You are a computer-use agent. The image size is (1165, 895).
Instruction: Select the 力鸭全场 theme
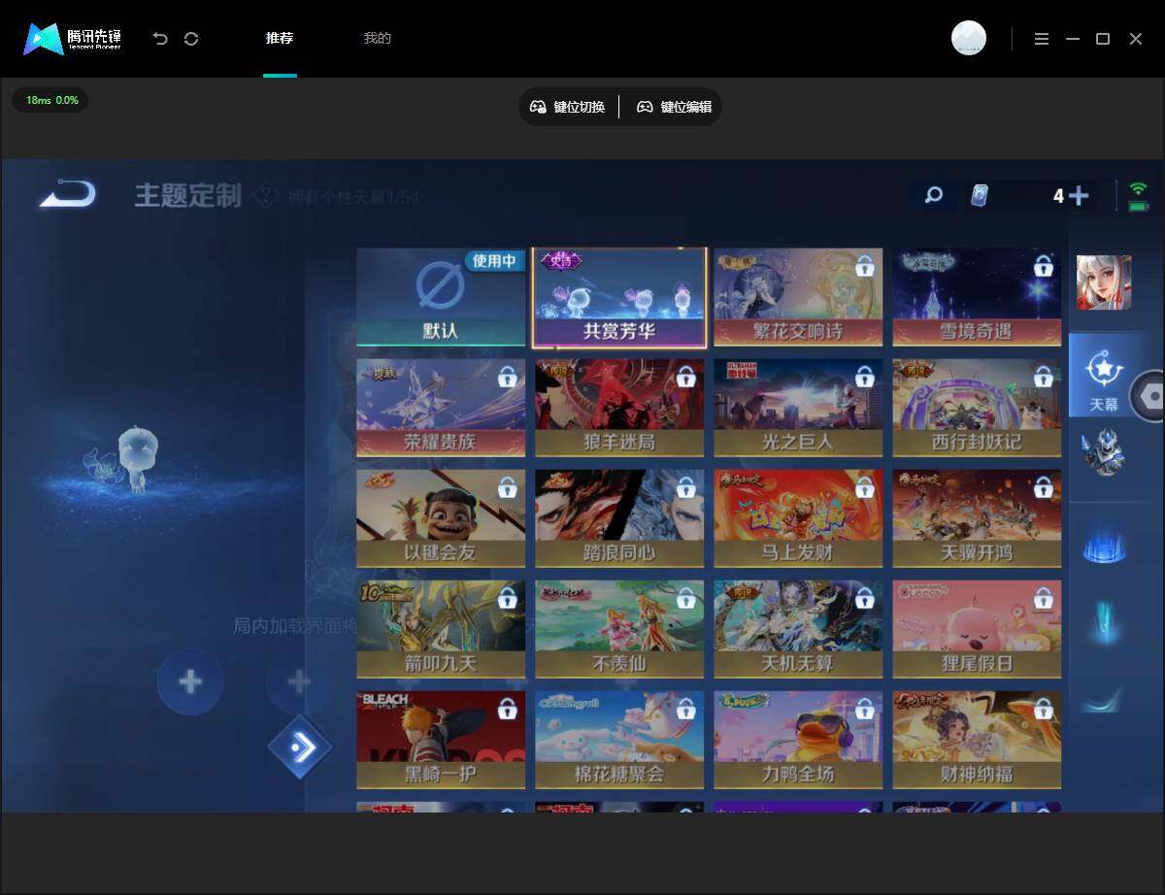(x=798, y=740)
